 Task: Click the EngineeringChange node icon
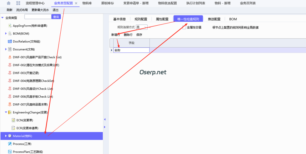(10, 112)
